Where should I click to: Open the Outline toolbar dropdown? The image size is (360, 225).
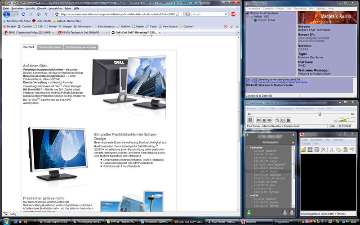click(124, 27)
